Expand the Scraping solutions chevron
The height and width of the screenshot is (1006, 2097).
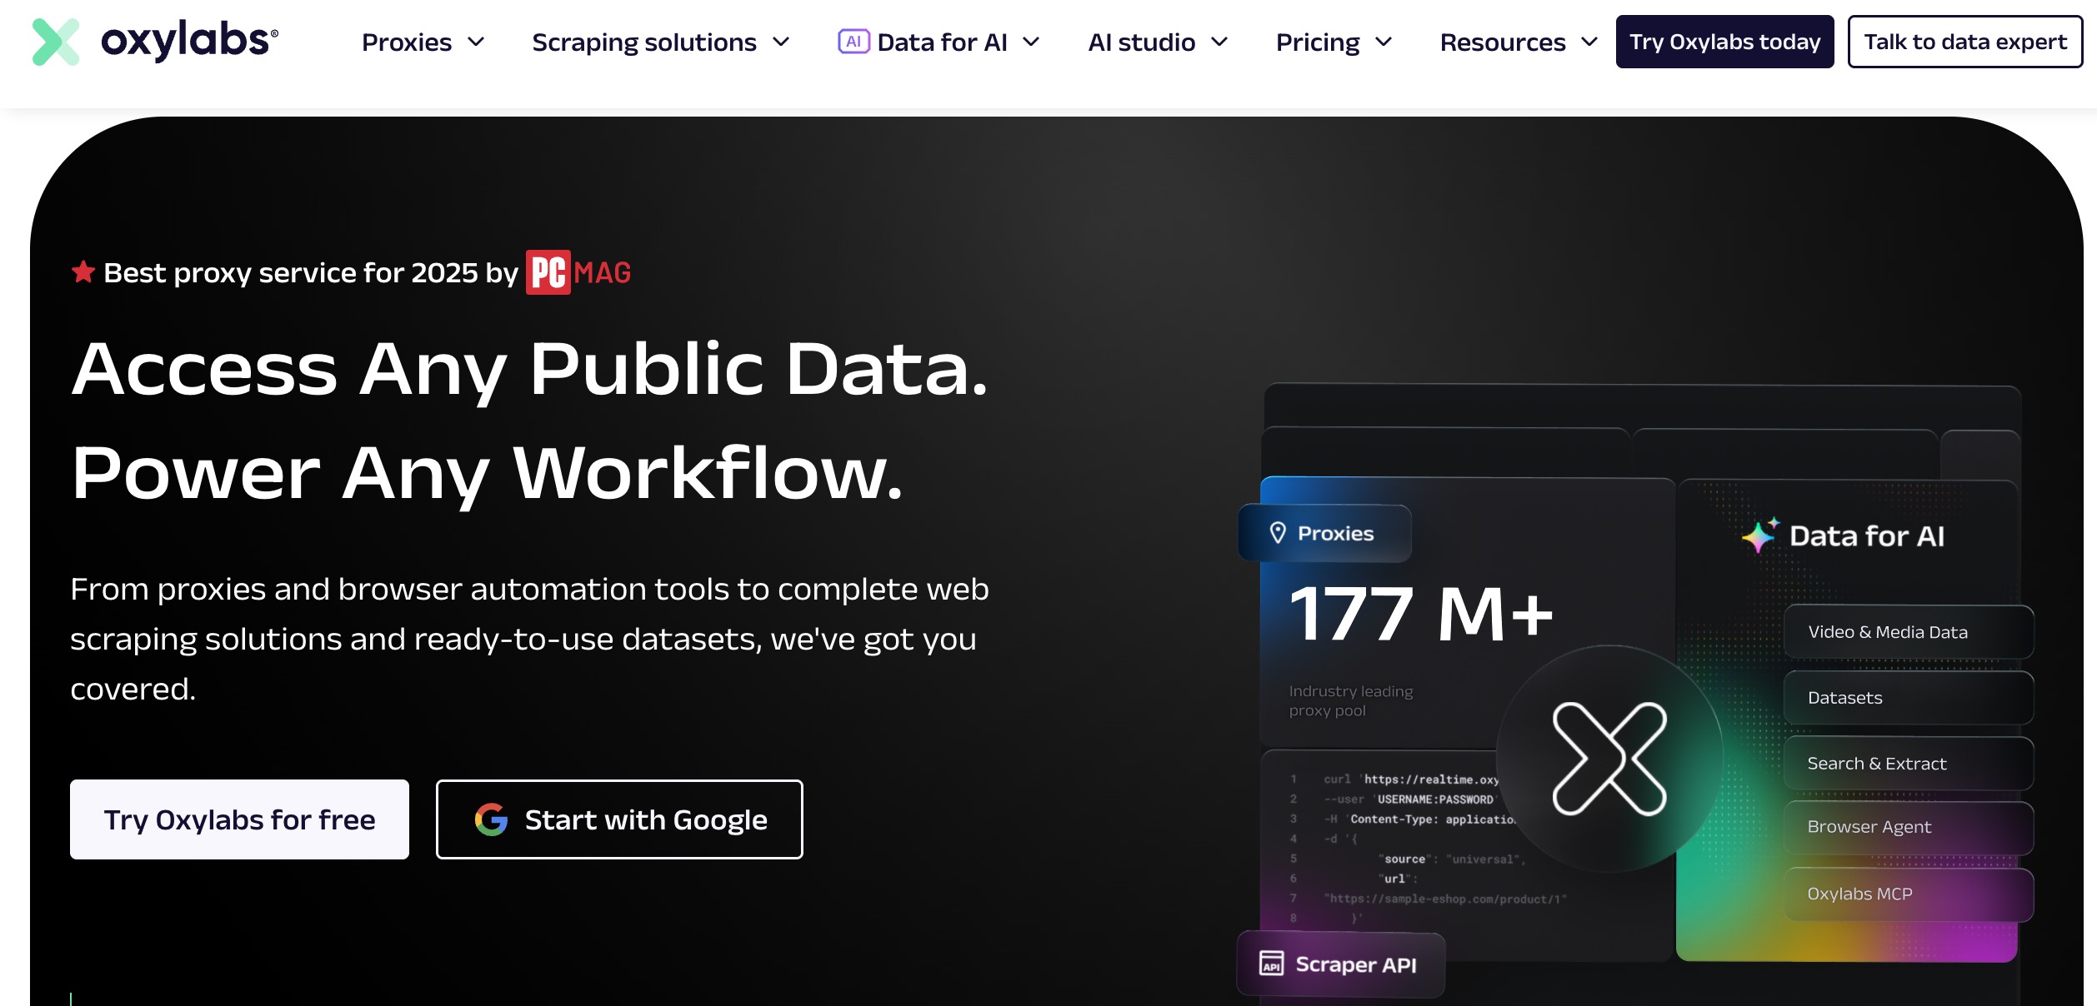[x=781, y=42]
